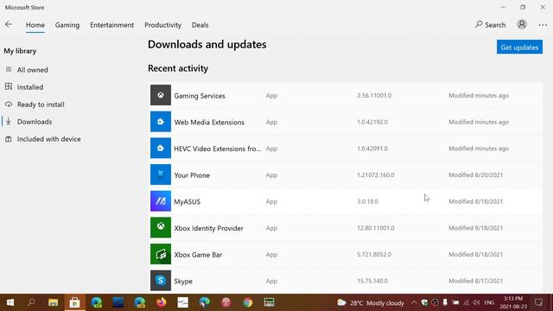Click the Web Media Extensions app icon
553x311 pixels.
[x=161, y=122]
